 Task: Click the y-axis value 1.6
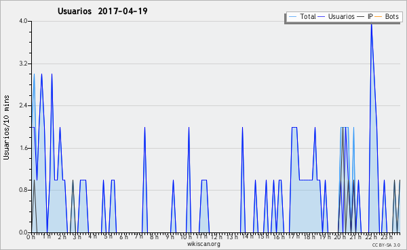(x=23, y=148)
